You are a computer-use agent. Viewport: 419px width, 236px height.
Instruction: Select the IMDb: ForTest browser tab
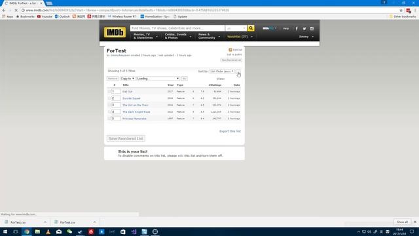tap(24, 3)
